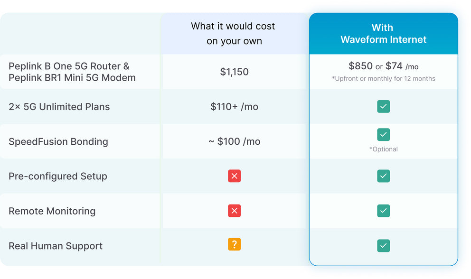Click green checkmark for 2× 5G Unlimited Plans
The height and width of the screenshot is (279, 471).
tap(383, 106)
